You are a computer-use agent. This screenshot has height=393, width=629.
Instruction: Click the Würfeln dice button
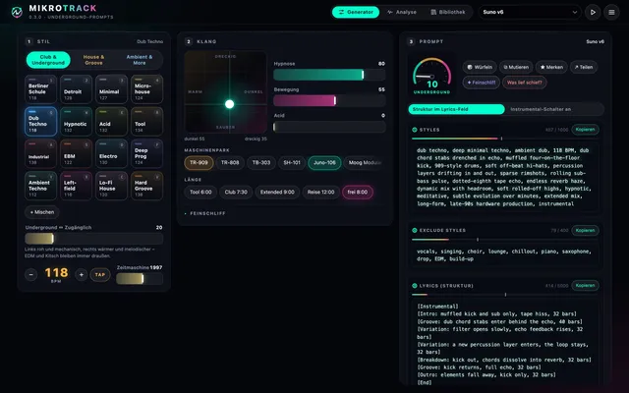pos(480,67)
